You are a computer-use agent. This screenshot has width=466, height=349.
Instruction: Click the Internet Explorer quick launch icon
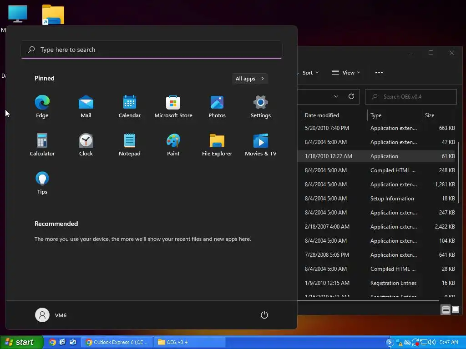[x=62, y=342]
